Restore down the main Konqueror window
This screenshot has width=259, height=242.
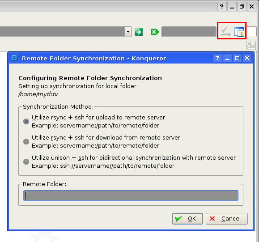(x=242, y=7)
